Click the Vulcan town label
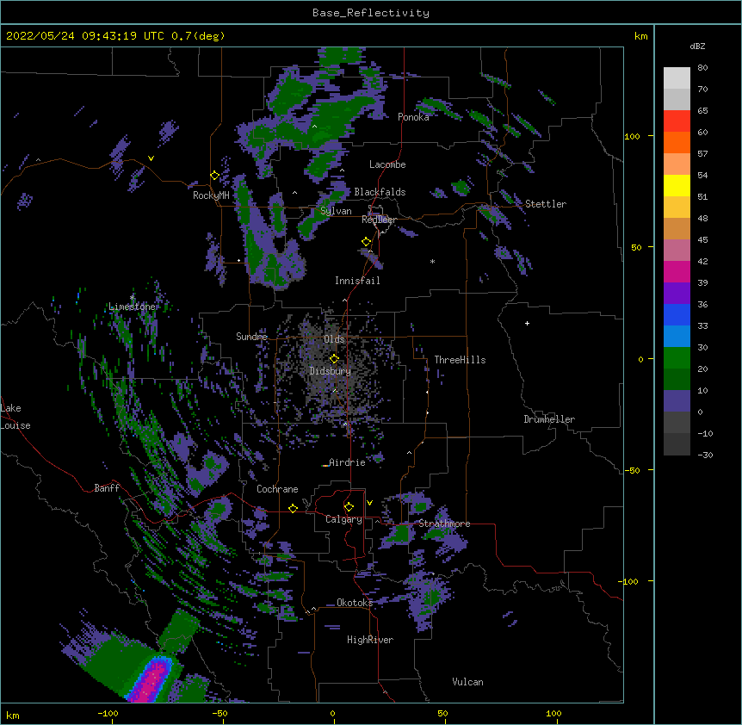This screenshot has height=725, width=742. tap(467, 682)
